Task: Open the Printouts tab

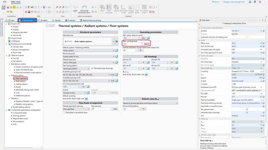Action: pos(70,20)
